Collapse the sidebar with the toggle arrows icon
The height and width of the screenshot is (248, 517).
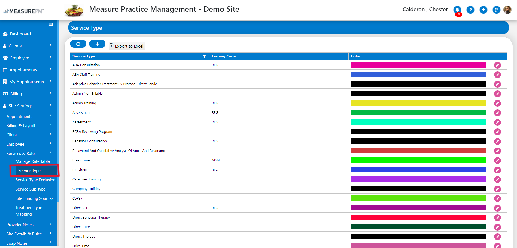[51, 25]
